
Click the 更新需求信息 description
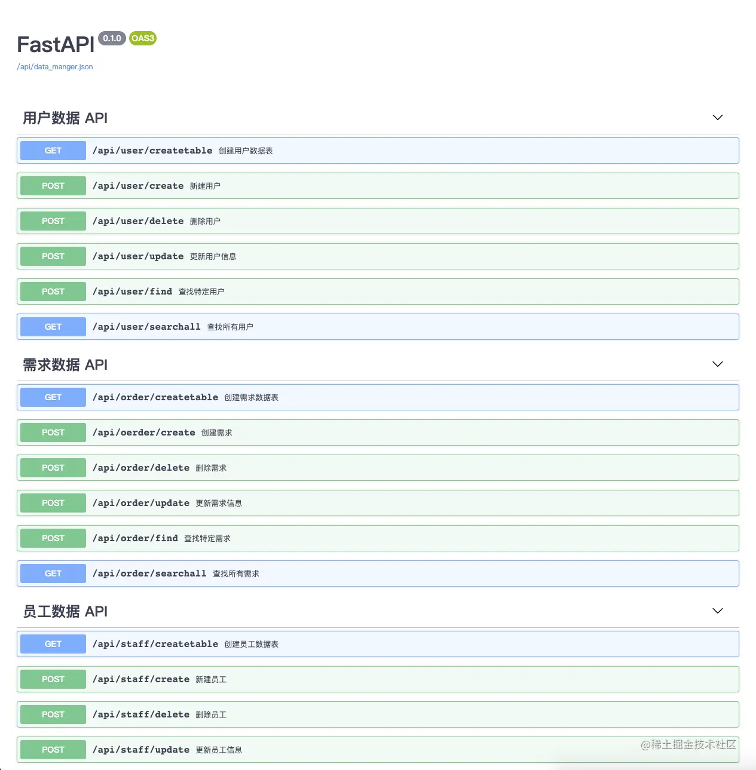pyautogui.click(x=219, y=504)
